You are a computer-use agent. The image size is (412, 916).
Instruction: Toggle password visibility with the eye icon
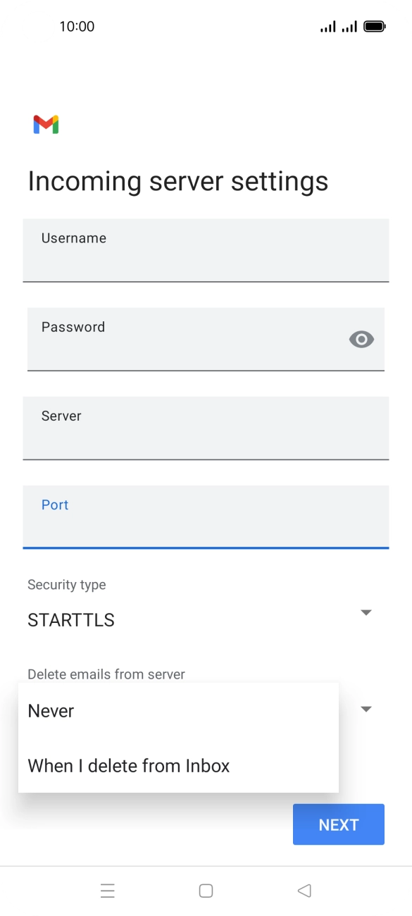click(x=361, y=339)
